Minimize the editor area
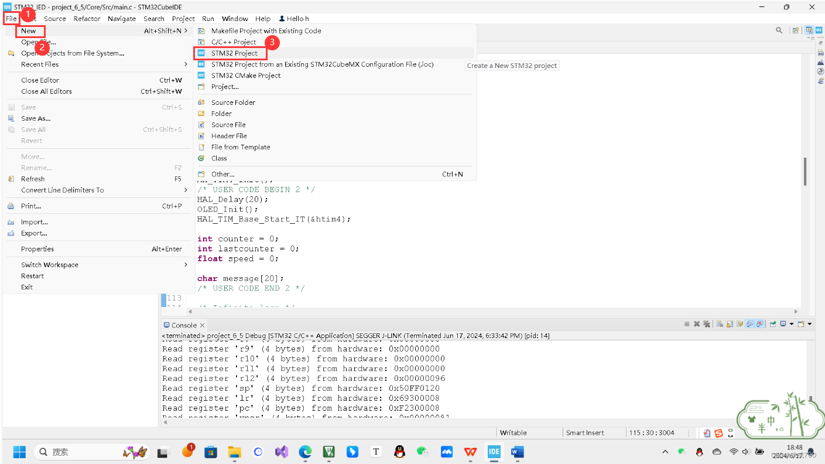 809,38
